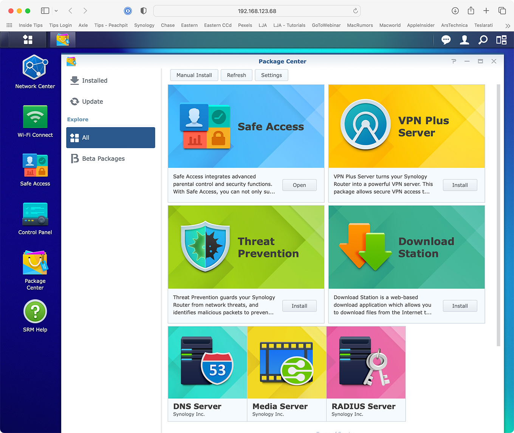
Task: Open the DNS Server package thumbnail
Action: (x=207, y=363)
